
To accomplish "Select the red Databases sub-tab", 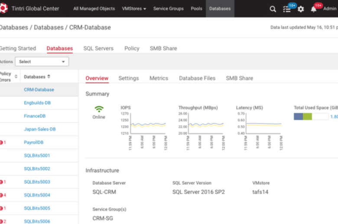I will click(x=60, y=48).
